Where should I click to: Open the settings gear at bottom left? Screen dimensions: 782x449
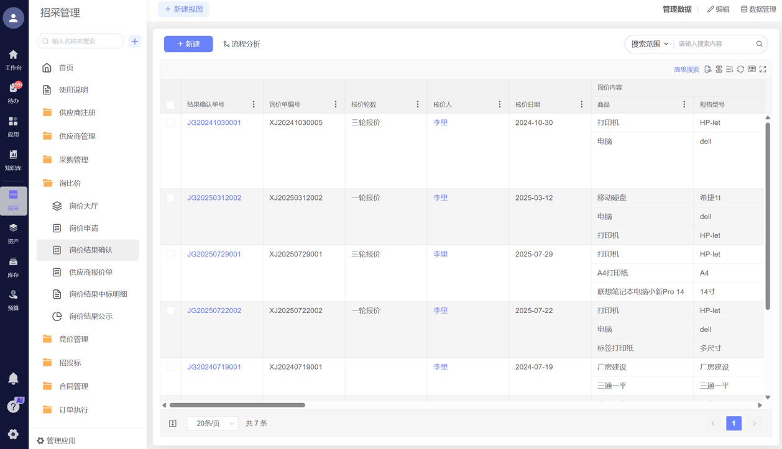tap(13, 434)
